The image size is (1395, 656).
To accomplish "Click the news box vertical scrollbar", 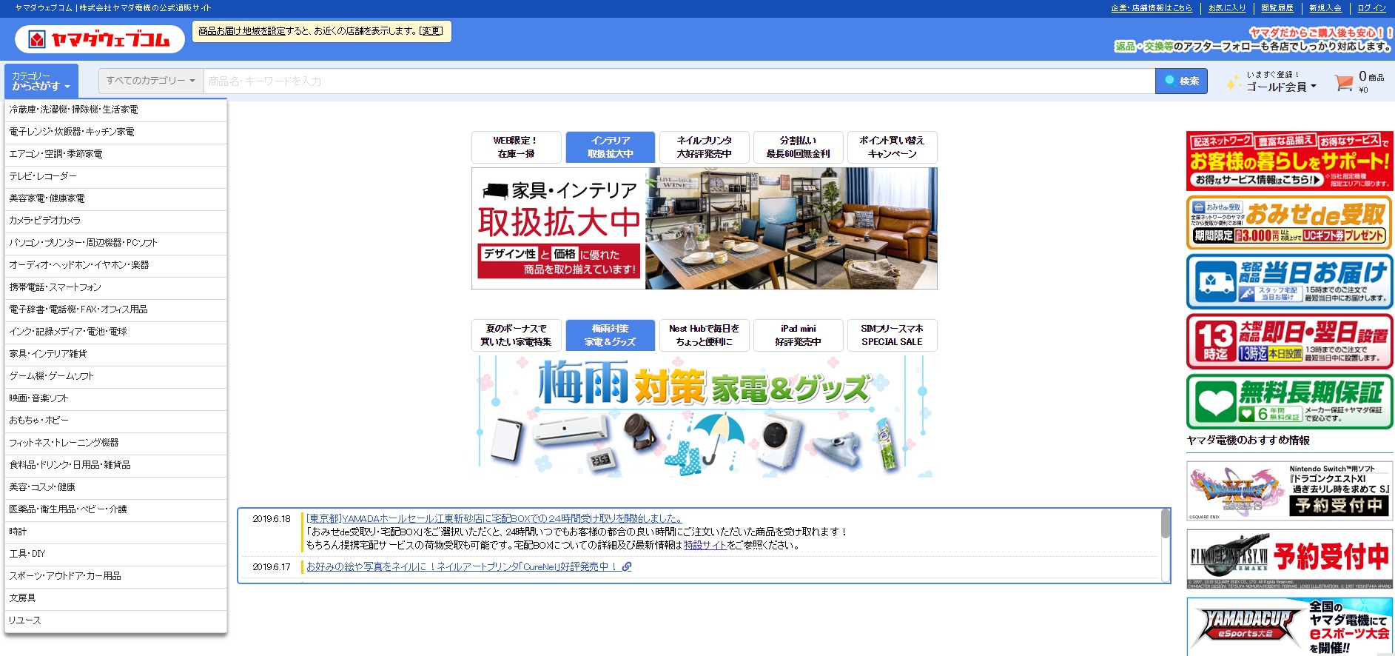I will click(1165, 523).
